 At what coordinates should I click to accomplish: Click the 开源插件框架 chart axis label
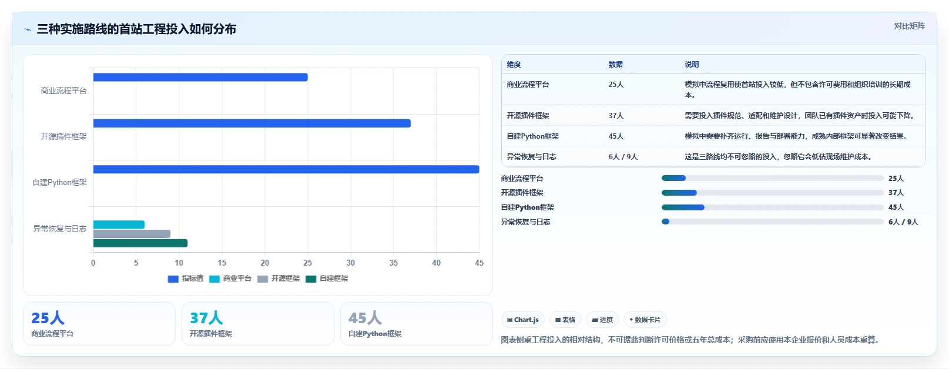[63, 136]
